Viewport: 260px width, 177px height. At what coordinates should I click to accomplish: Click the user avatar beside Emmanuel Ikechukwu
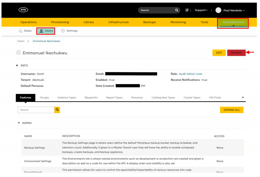[19, 53]
